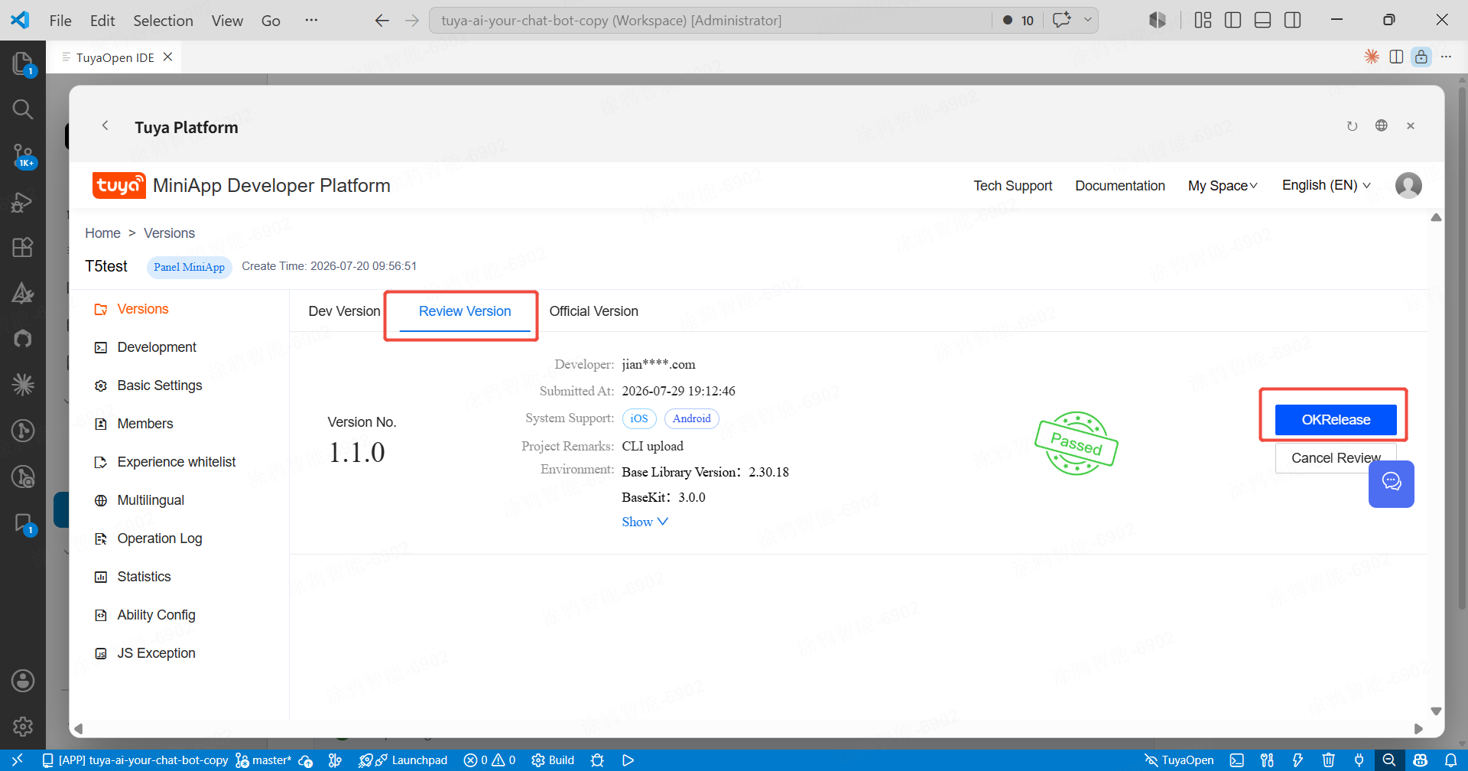Close the TuyaOpen IDE tab
The image size is (1468, 771).
click(168, 57)
